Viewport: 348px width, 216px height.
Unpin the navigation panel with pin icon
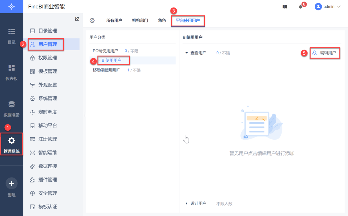click(x=77, y=19)
